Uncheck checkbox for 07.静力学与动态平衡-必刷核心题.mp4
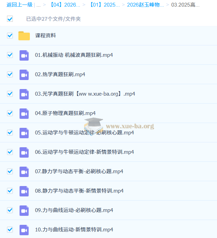The image size is (217, 238). (10, 171)
